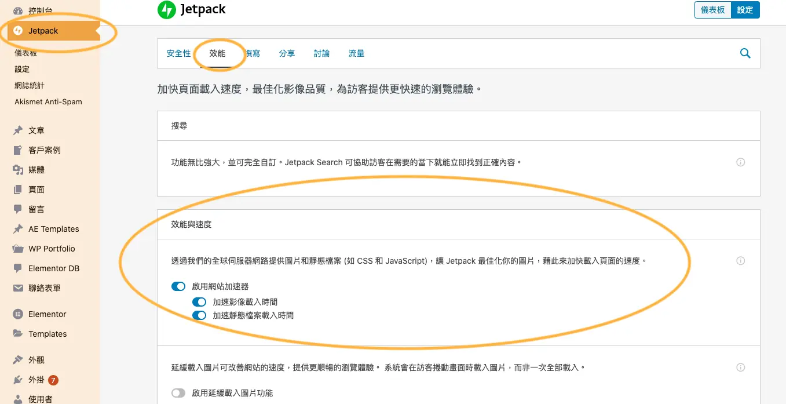Click the 搜尋 section heading
Viewport: 786px width, 404px height.
(179, 125)
